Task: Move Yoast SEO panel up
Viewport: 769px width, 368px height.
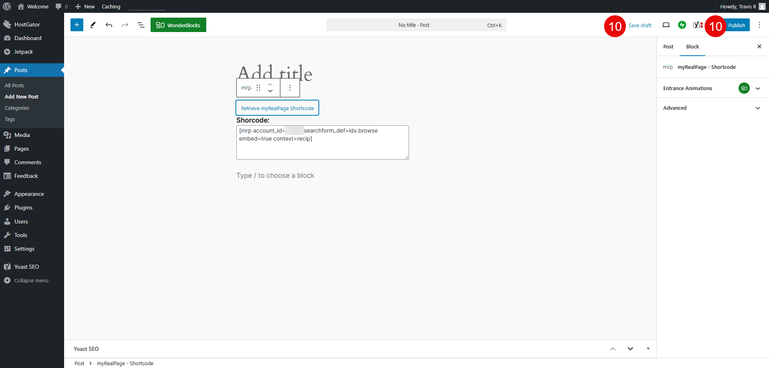Action: 613,349
